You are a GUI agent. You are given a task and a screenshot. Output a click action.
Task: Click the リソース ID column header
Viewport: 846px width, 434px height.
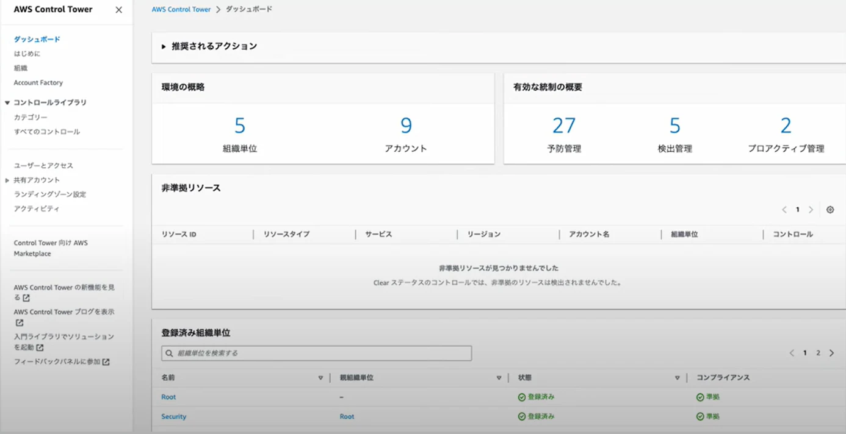click(179, 234)
